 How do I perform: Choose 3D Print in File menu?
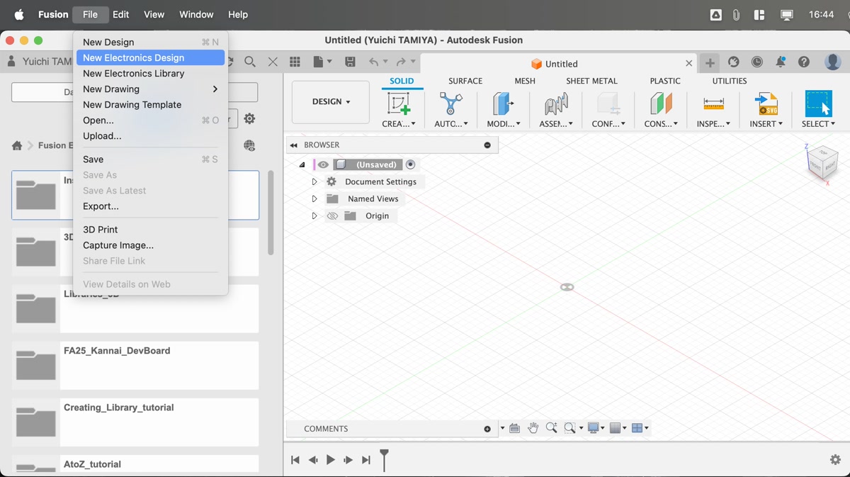[x=150, y=230]
